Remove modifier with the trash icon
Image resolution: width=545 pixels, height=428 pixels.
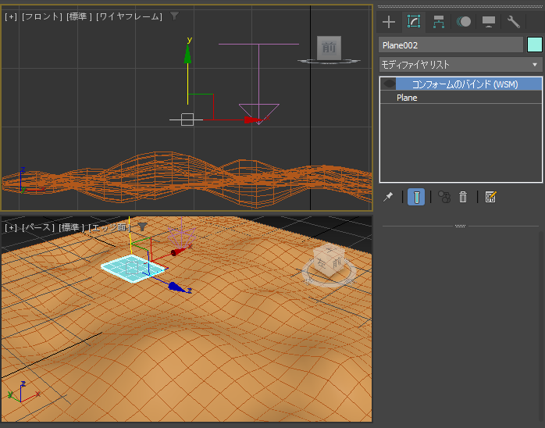[463, 197]
